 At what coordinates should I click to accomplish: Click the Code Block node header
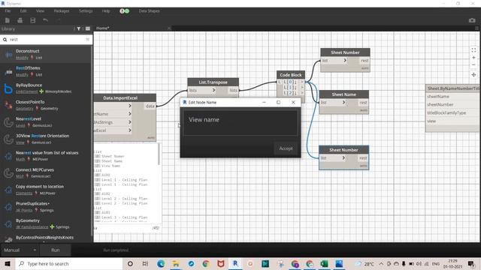click(x=291, y=75)
